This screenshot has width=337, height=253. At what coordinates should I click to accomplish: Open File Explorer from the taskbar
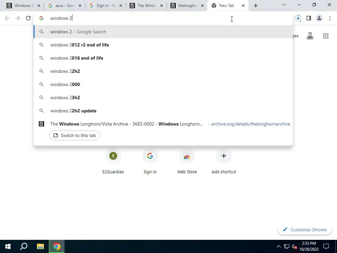click(x=40, y=246)
